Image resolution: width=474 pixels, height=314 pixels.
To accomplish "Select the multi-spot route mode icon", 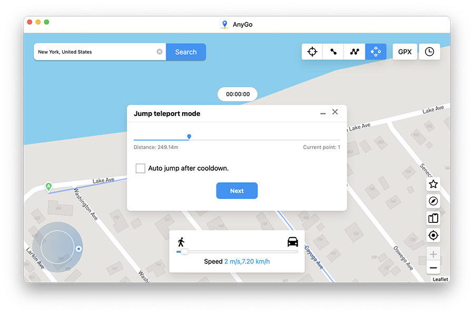I will 354,52.
